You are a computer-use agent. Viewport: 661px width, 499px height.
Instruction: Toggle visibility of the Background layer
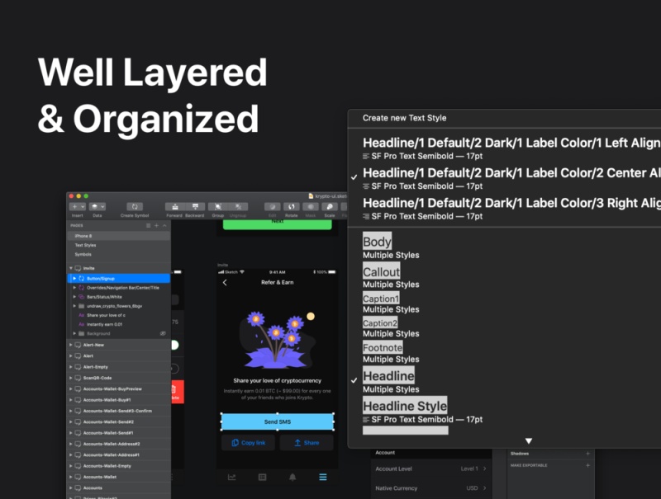pyautogui.click(x=163, y=333)
